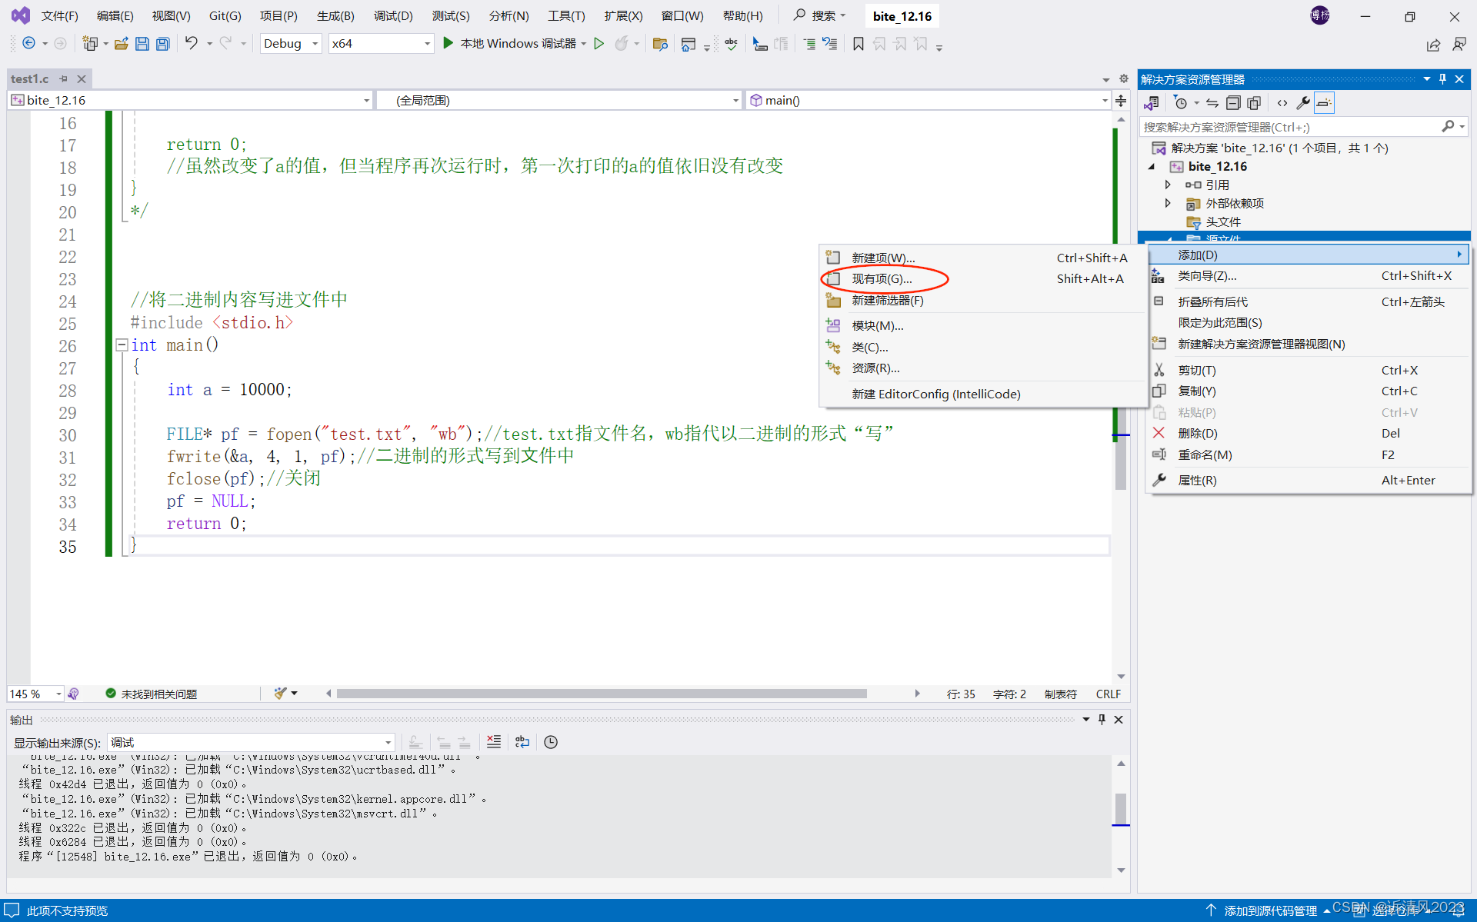1477x922 pixels.
Task: Select 现有项(G)... from the submenu
Action: coord(882,279)
